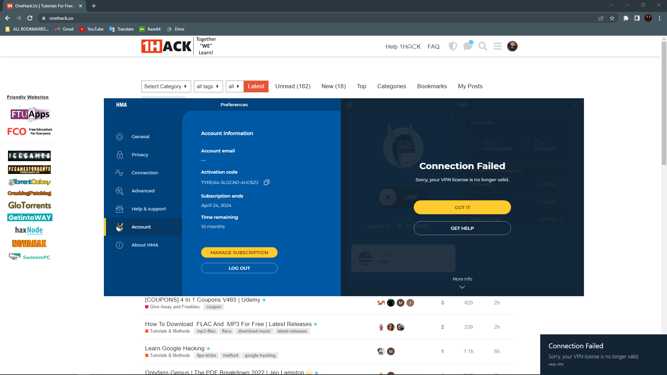Bookmark this page with star icon

click(612, 18)
